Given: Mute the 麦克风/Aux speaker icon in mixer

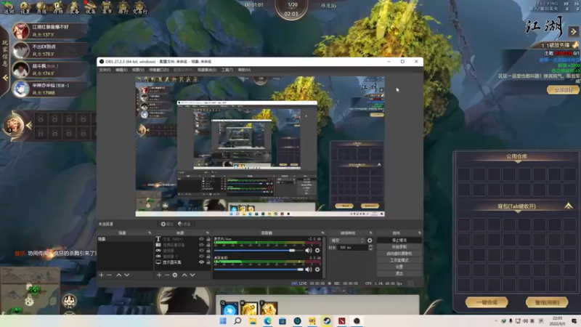Looking at the screenshot, I should pyautogui.click(x=308, y=250).
